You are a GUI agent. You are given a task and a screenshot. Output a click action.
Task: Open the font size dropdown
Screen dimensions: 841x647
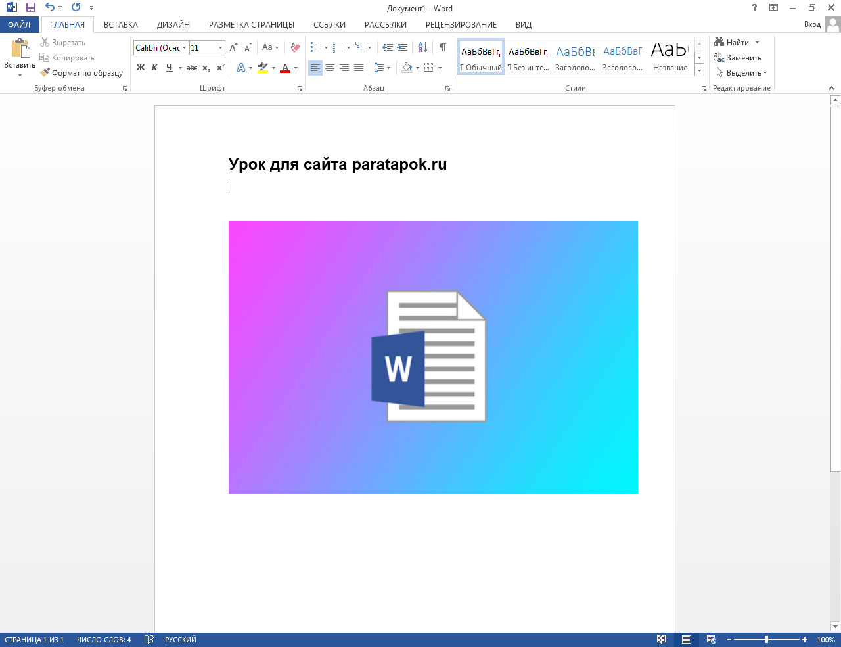pyautogui.click(x=220, y=48)
